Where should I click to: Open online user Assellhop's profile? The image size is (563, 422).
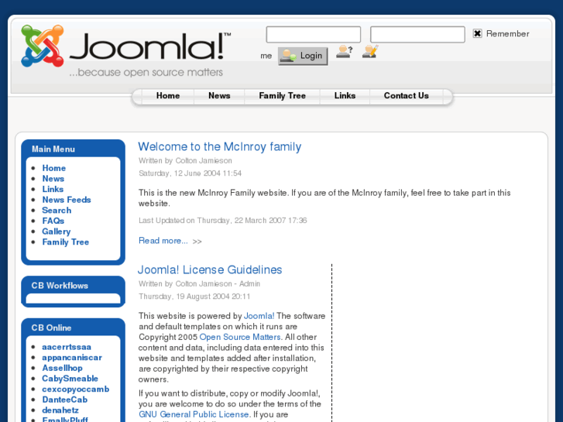pyautogui.click(x=62, y=368)
